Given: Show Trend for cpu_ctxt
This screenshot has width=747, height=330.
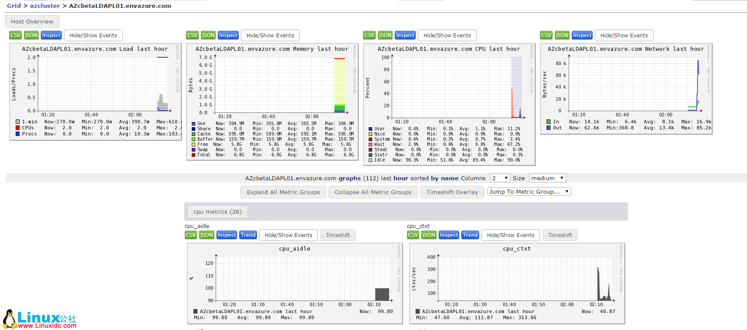Looking at the screenshot, I should tap(470, 235).
